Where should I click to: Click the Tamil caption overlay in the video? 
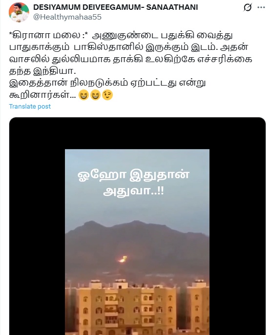133,183
